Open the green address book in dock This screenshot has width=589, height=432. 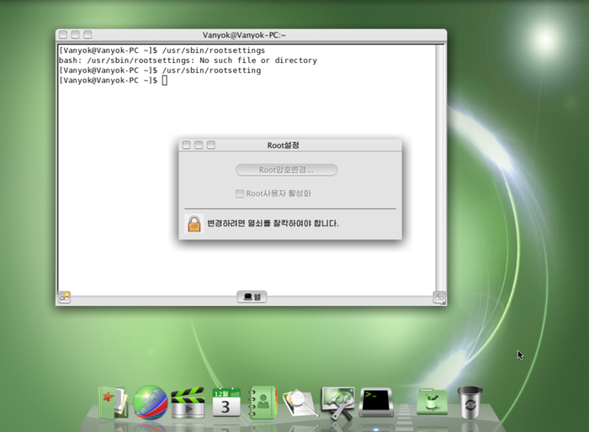coord(263,403)
